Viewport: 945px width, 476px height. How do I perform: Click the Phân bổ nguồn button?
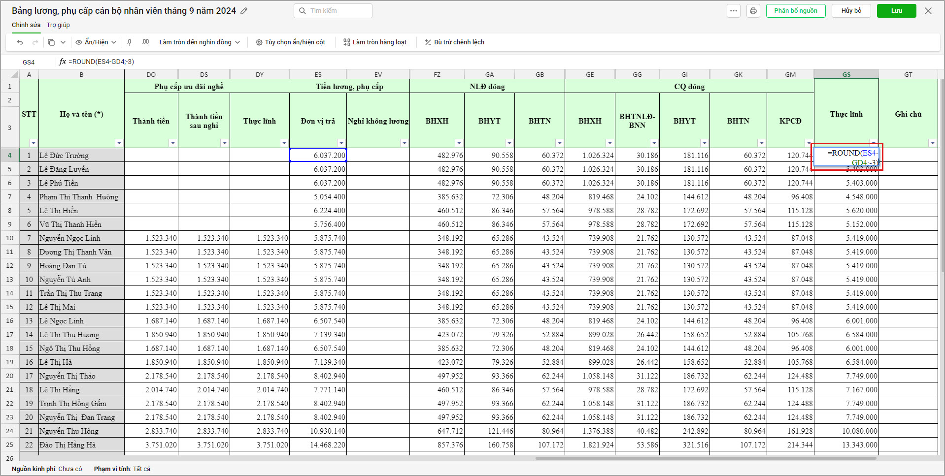pyautogui.click(x=795, y=11)
